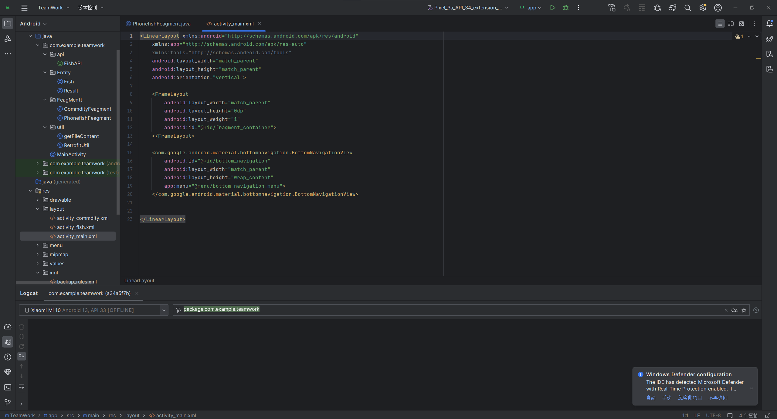777x419 pixels.
Task: Toggle match case Cc in Logcat filter
Action: [734, 310]
